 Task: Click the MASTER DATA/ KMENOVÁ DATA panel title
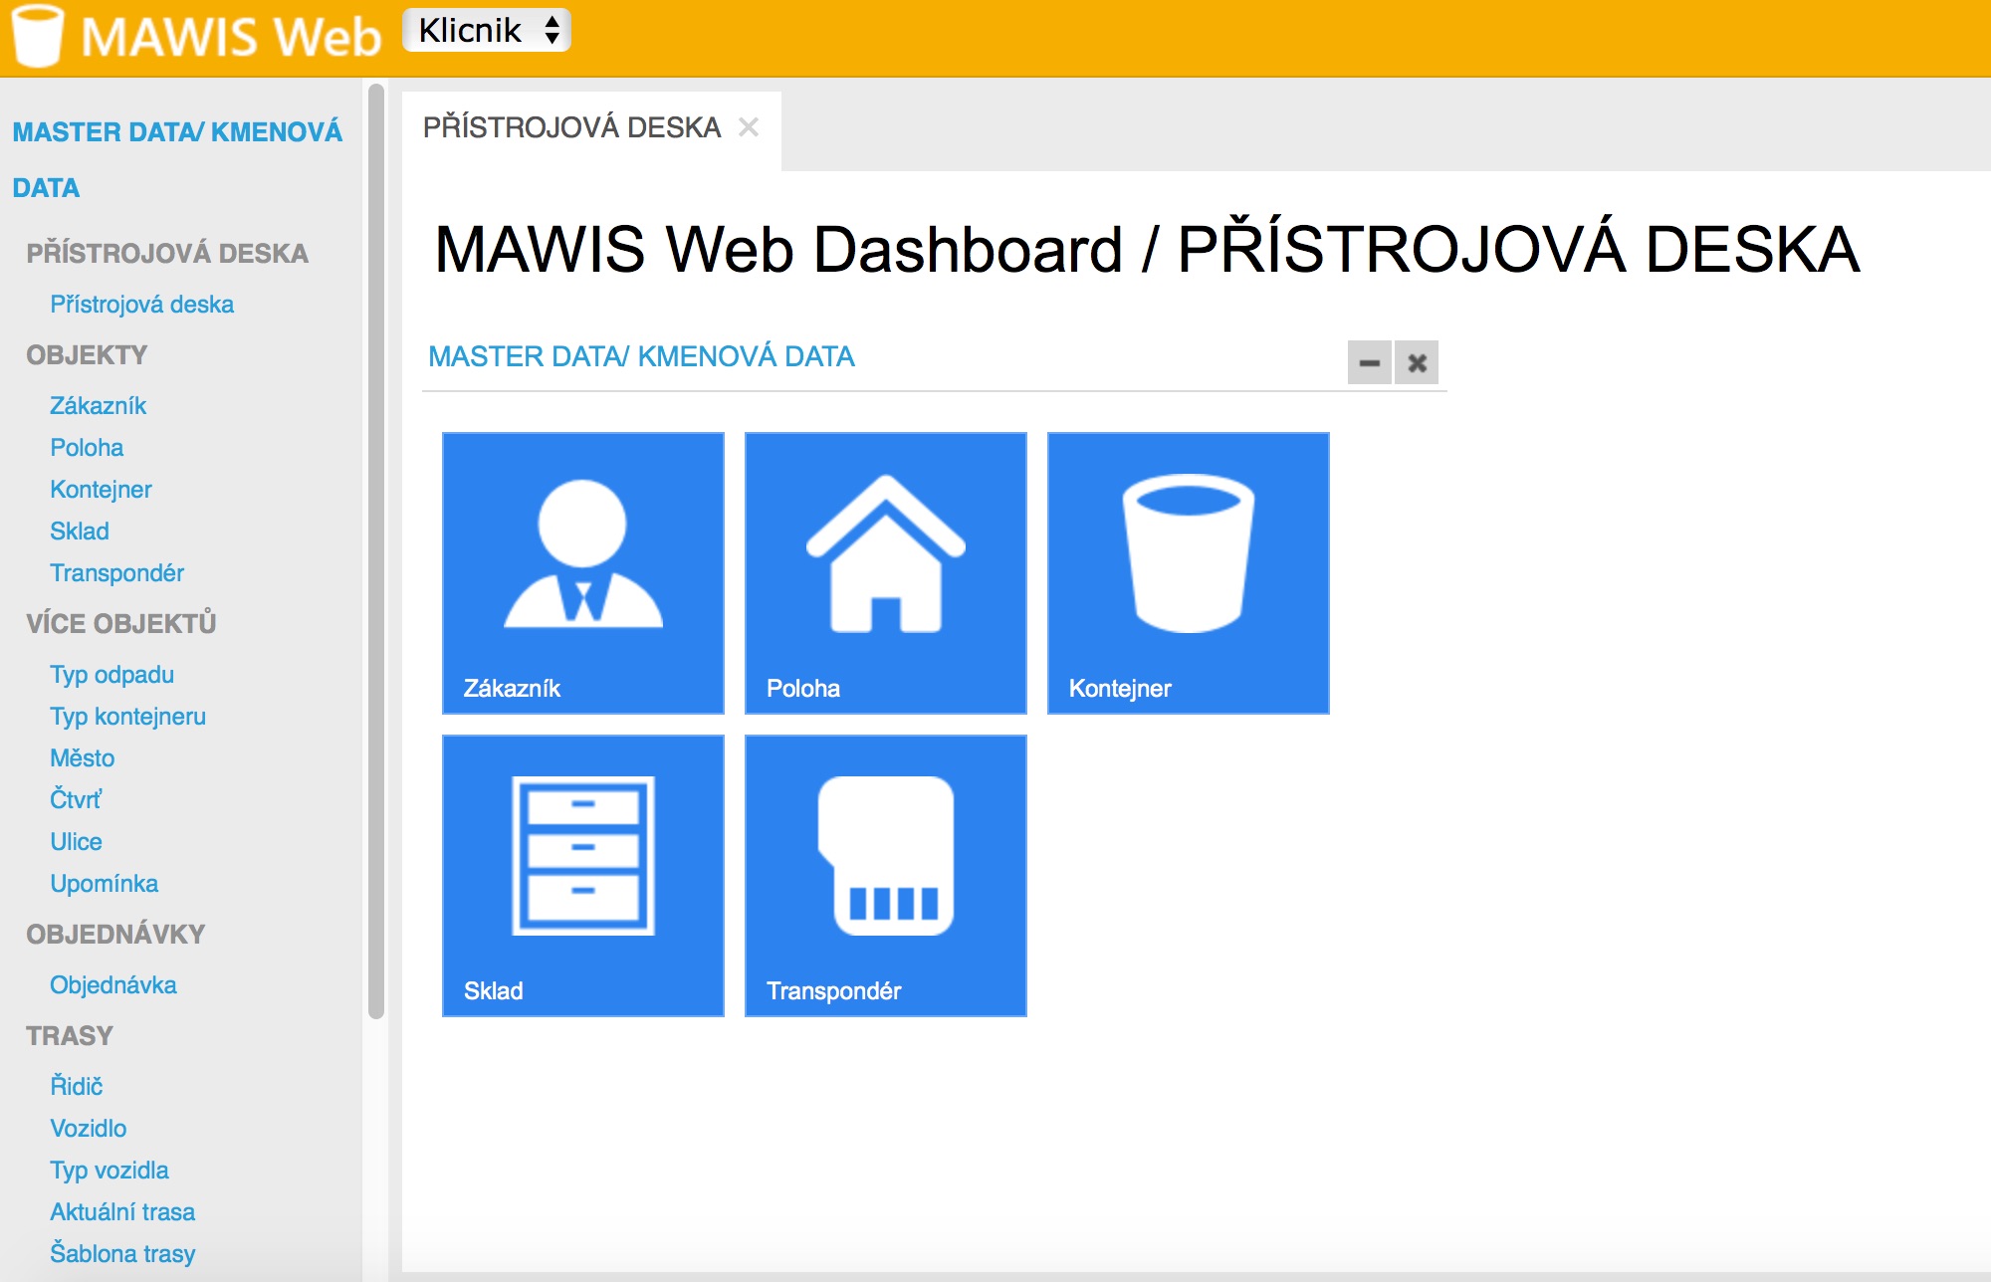[x=641, y=356]
